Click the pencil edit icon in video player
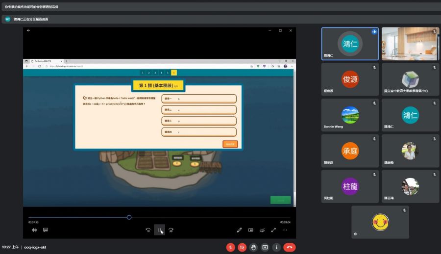The image size is (441, 254). click(239, 230)
